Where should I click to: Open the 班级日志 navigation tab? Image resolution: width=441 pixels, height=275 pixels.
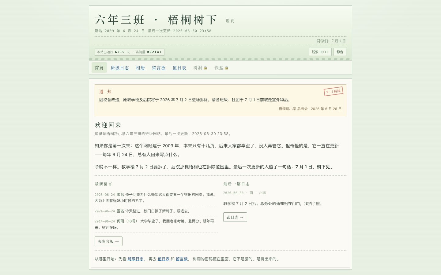[x=120, y=68]
